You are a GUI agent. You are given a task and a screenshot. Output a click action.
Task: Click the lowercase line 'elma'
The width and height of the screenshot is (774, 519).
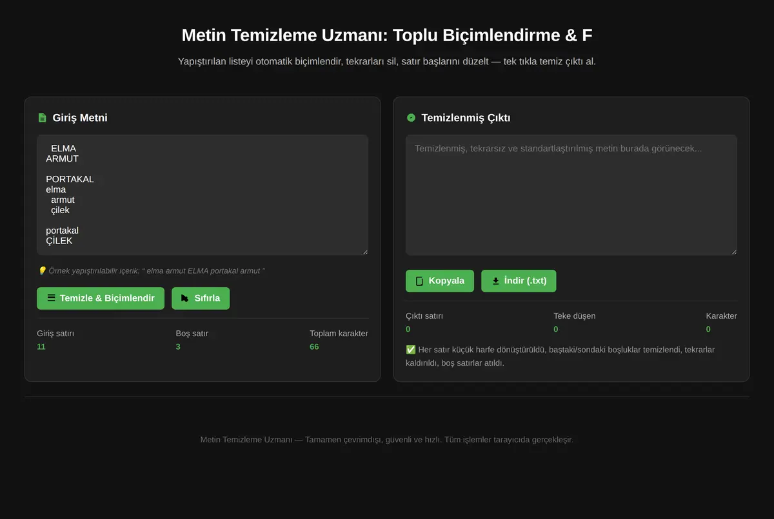pyautogui.click(x=56, y=189)
